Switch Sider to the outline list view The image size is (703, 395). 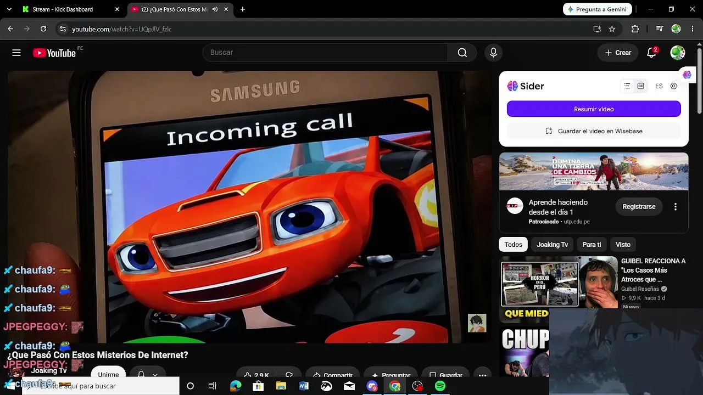click(627, 86)
